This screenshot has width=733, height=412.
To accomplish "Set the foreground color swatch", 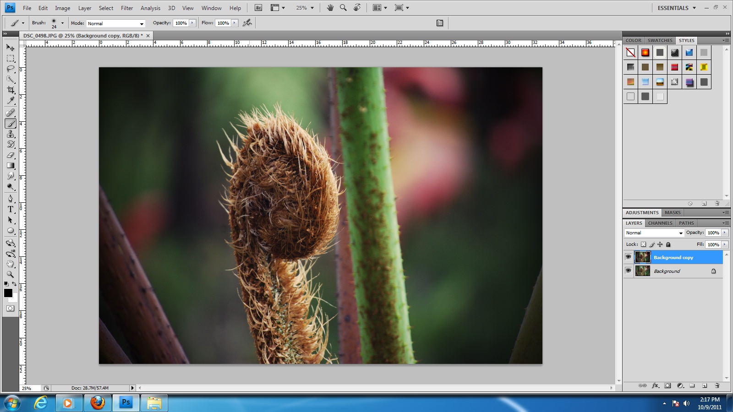I will pos(8,293).
